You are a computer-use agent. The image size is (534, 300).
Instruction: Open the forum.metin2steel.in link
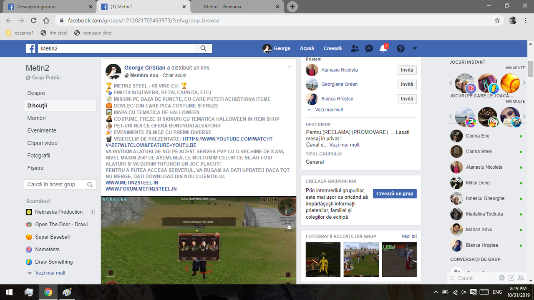click(x=141, y=189)
